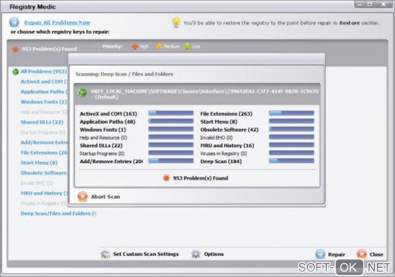The image size is (395, 277).
Task: Select the High priority icon
Action: click(135, 46)
